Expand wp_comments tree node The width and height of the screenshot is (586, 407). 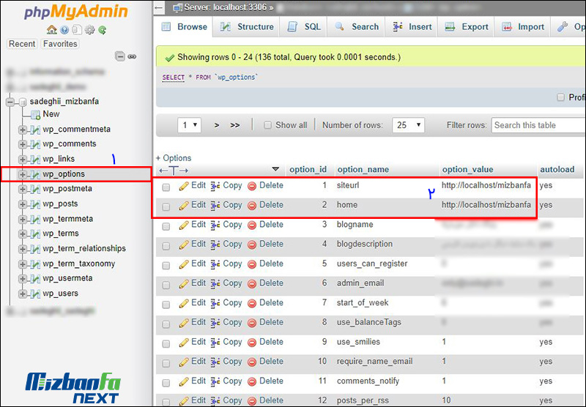coord(23,144)
